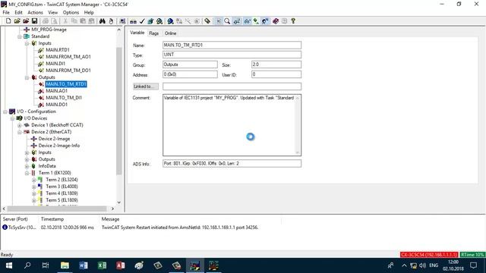The width and height of the screenshot is (486, 273).
Task: Click the Save floppy disk toolbar icon
Action: (34, 21)
